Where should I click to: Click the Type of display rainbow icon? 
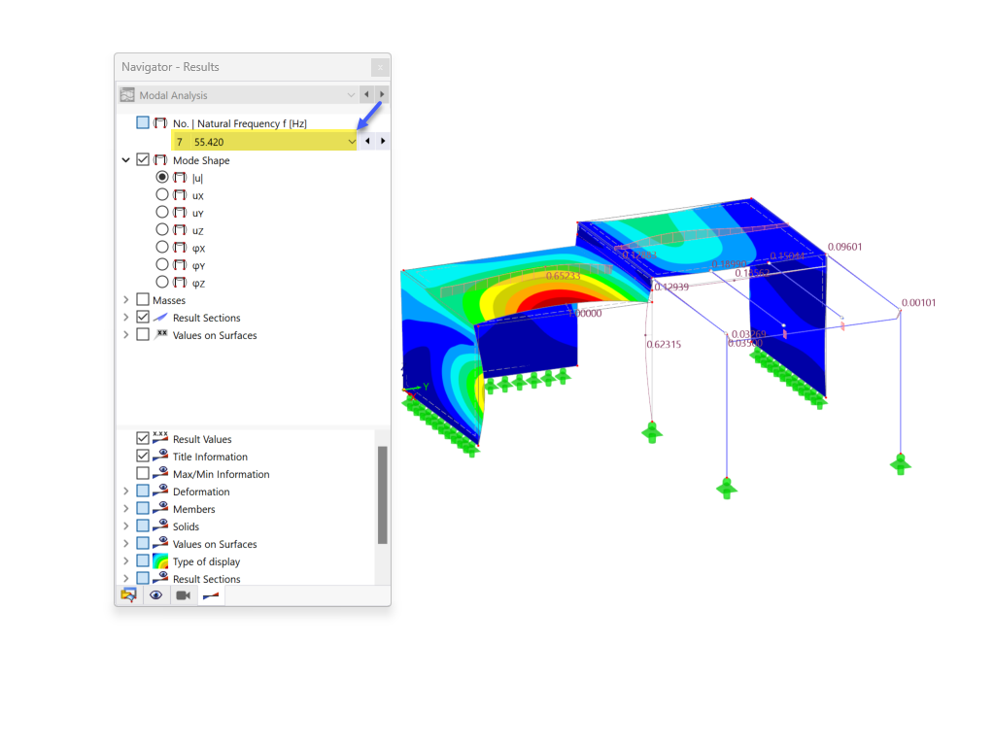[x=160, y=561]
